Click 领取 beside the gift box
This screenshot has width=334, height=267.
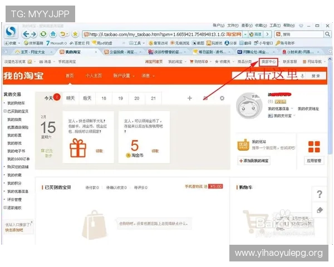(99, 151)
